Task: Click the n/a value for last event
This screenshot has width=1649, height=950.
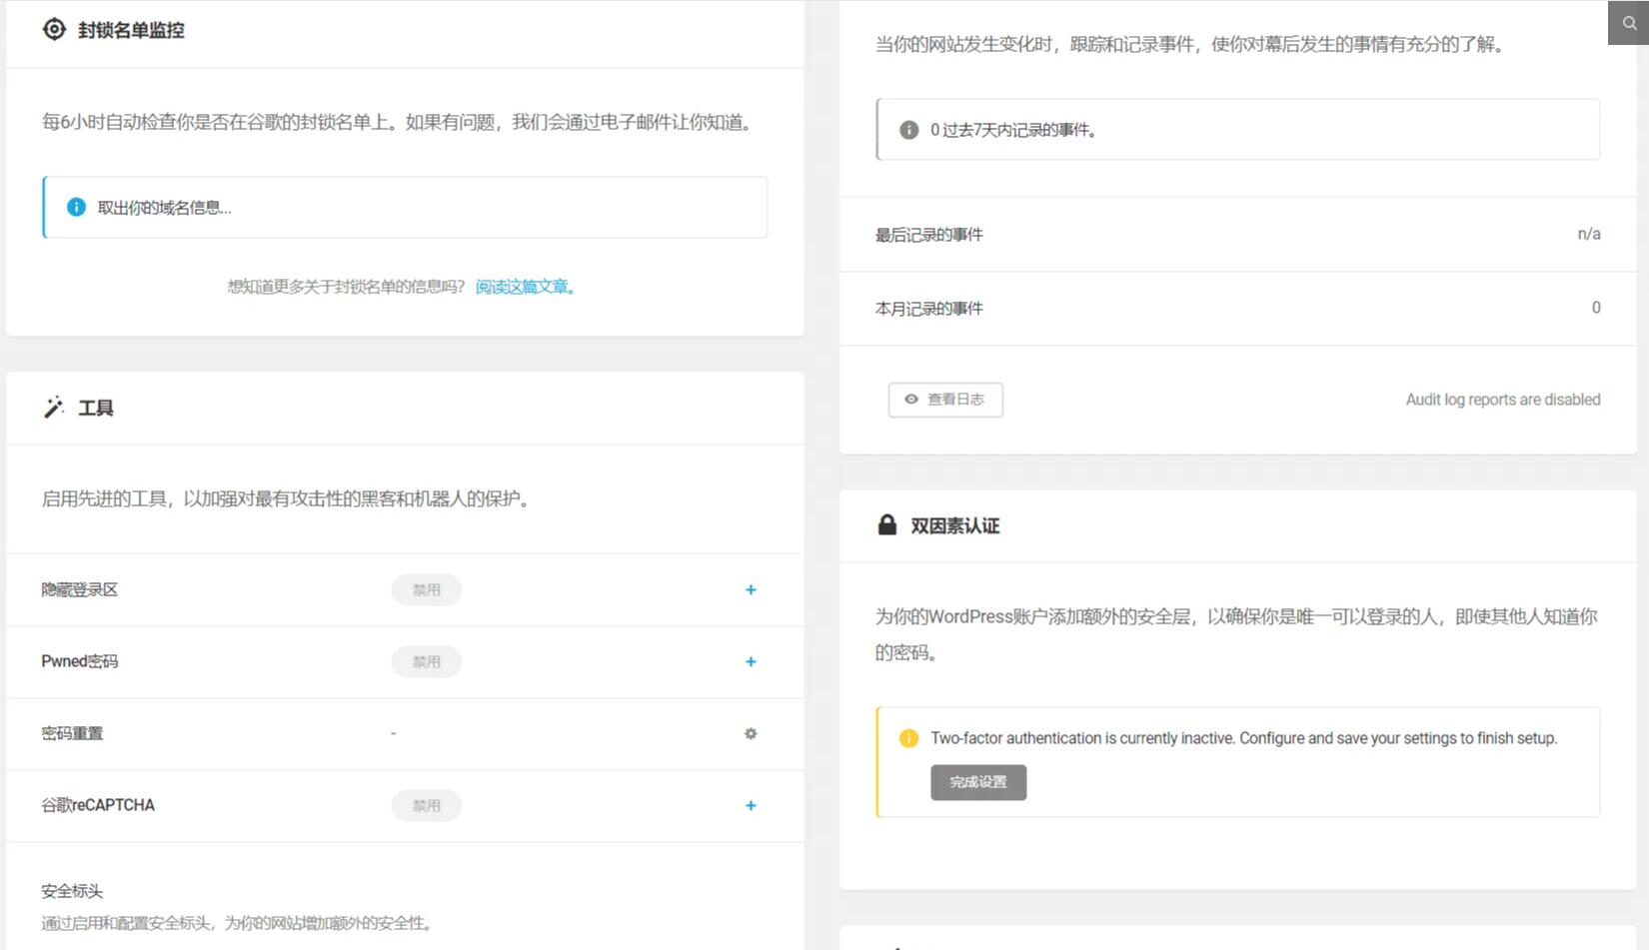Action: tap(1589, 234)
